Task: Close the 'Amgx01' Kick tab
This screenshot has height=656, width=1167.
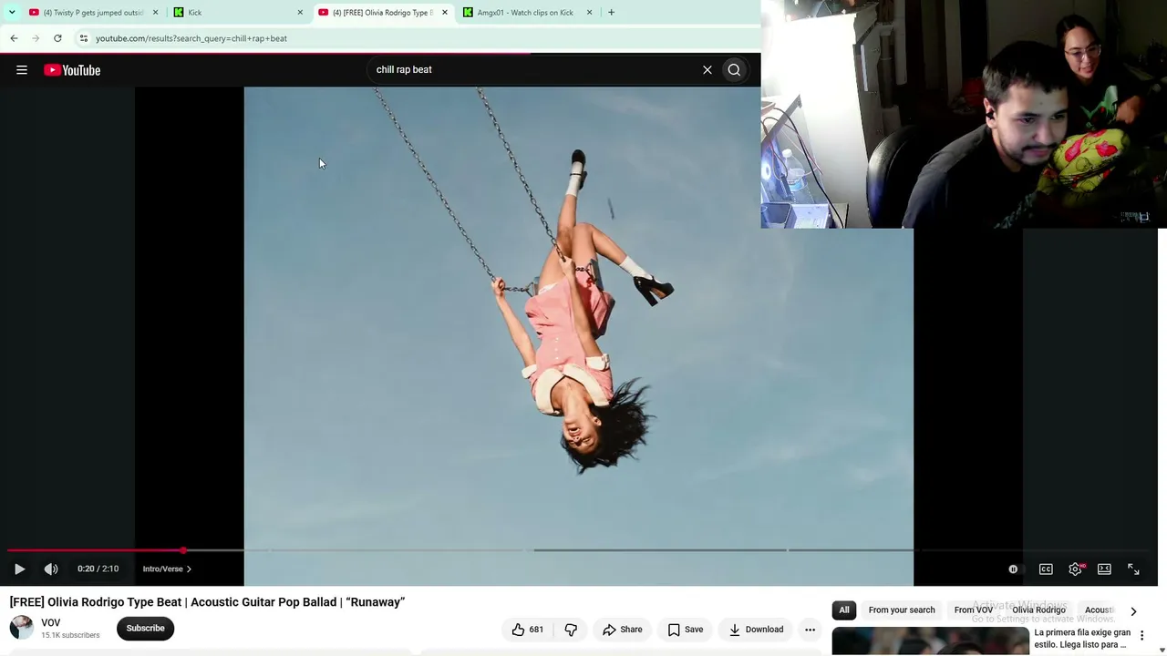Action: coord(589,13)
